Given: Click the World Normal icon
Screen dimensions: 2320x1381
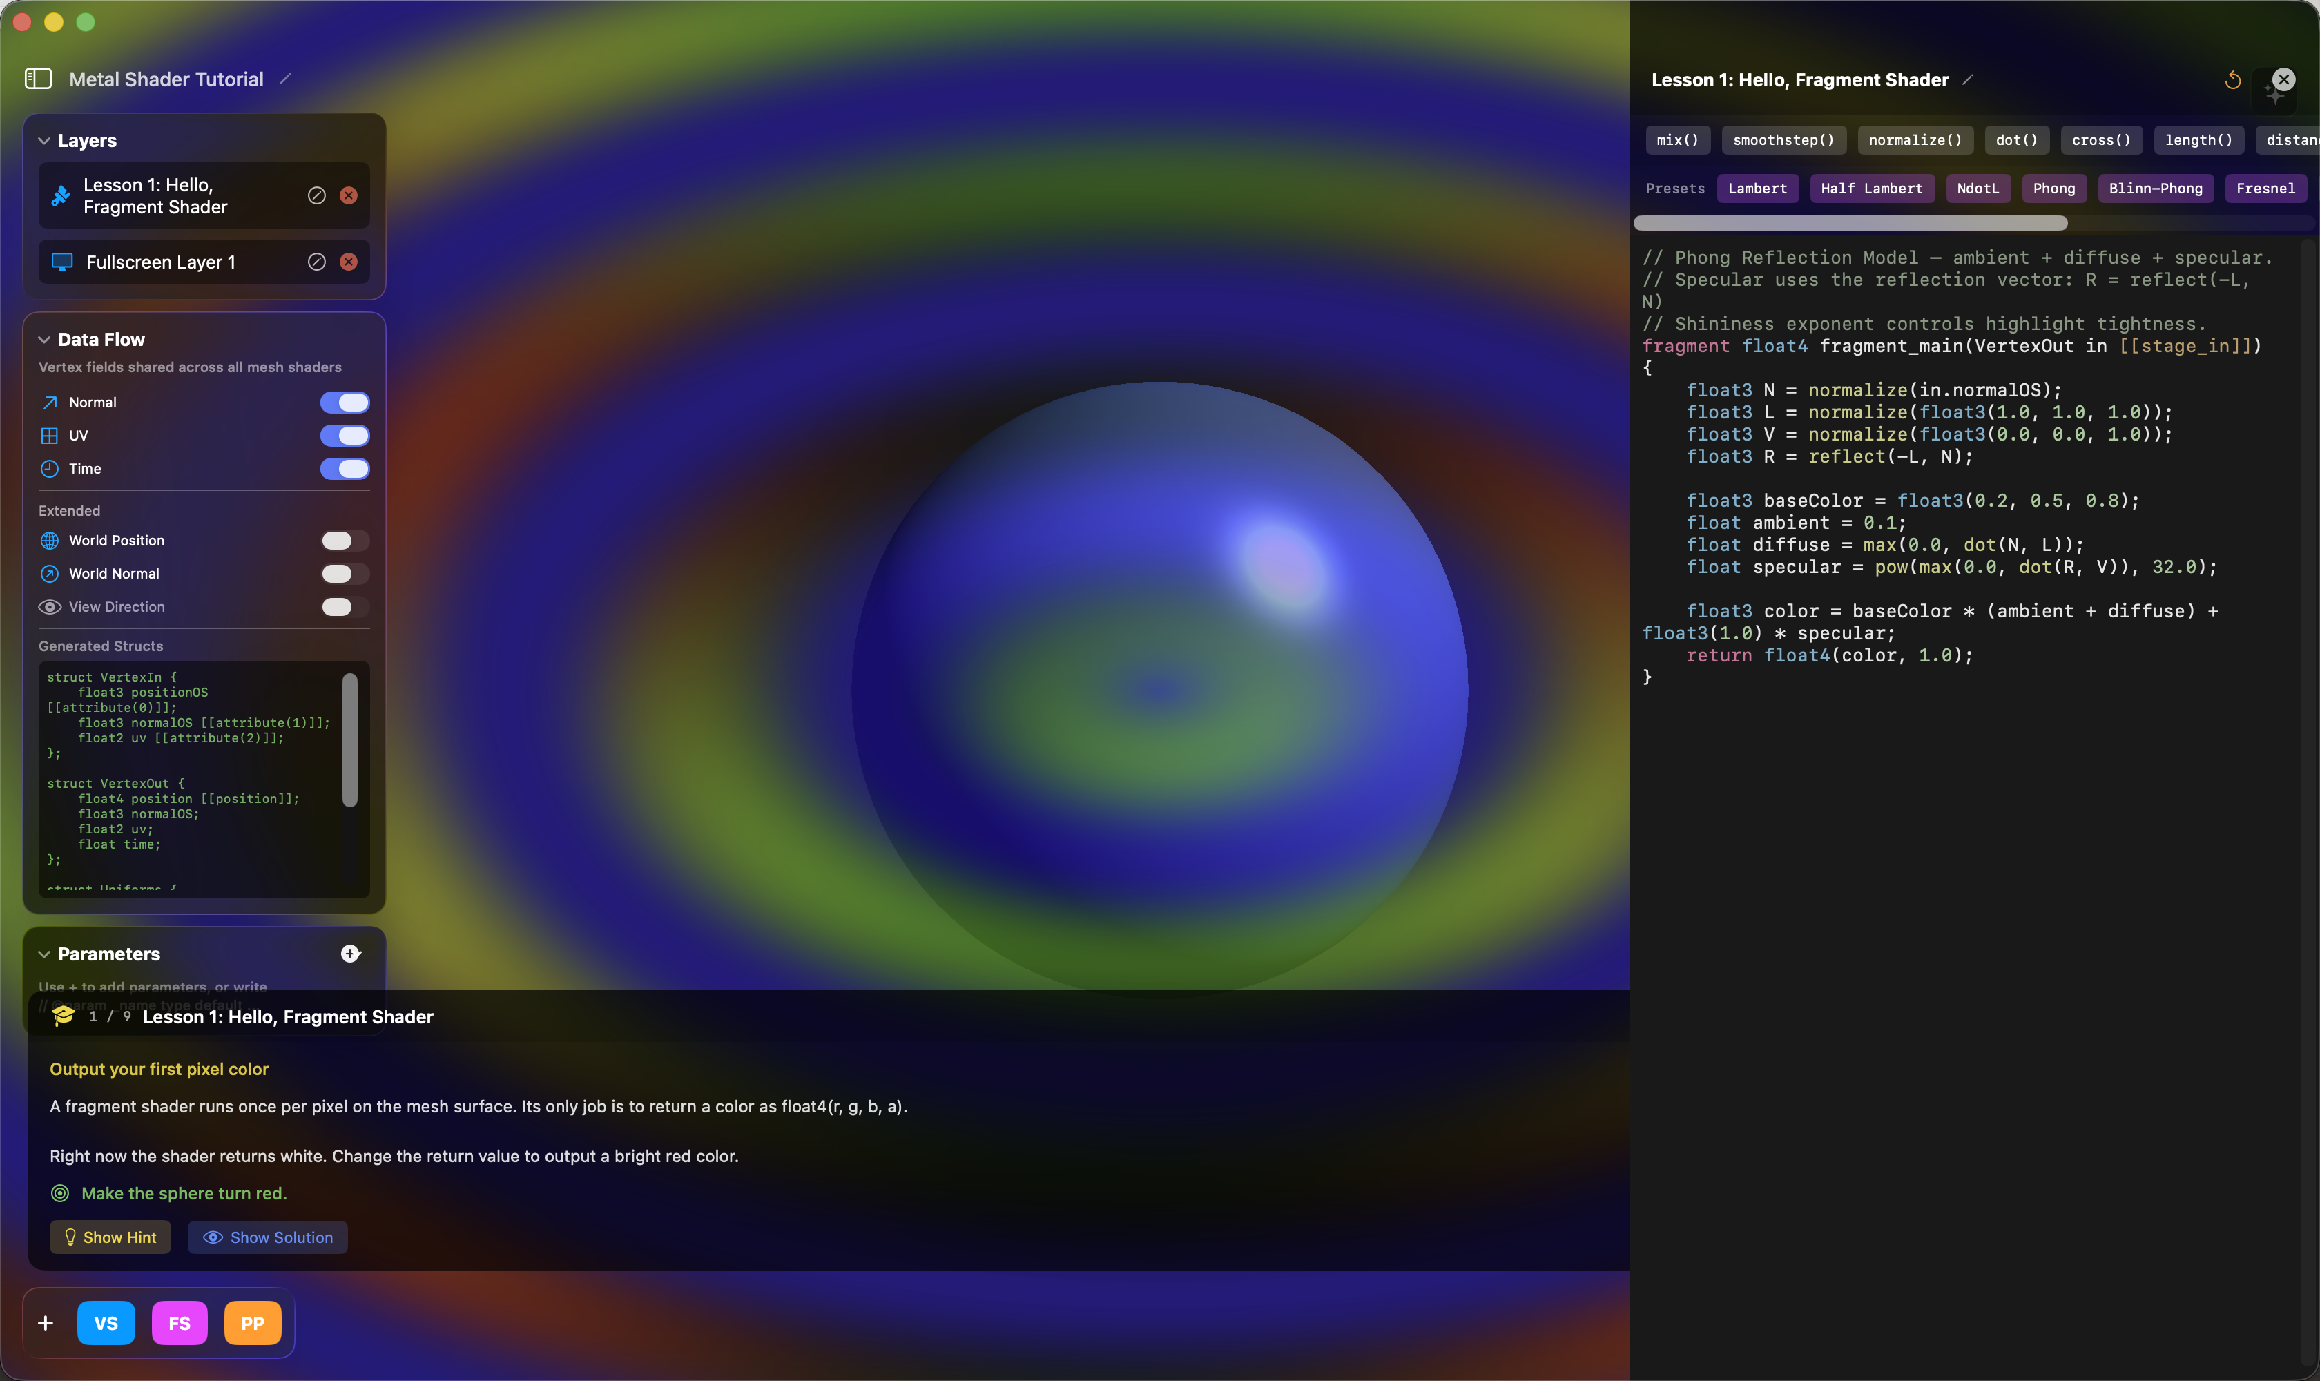Looking at the screenshot, I should tap(50, 574).
